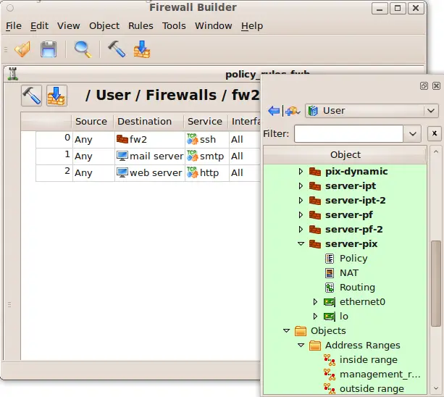
Task: Open the Help menu
Action: tap(252, 26)
